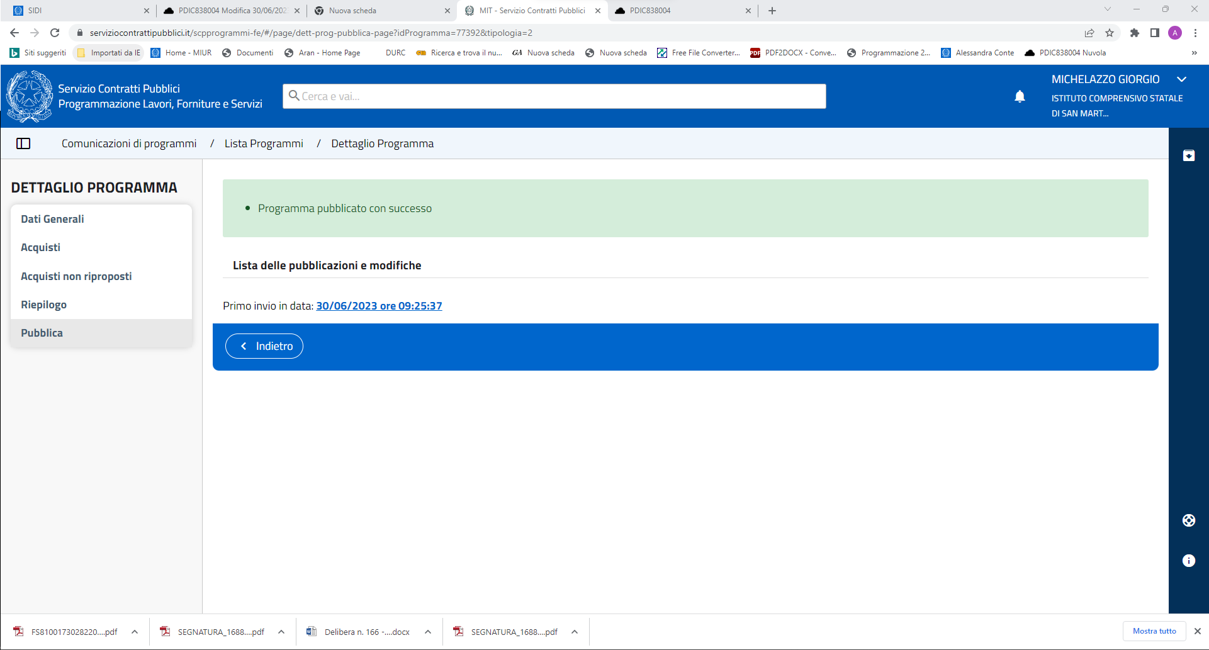Click the share page icon
Viewport: 1209px width, 650px height.
point(1089,33)
